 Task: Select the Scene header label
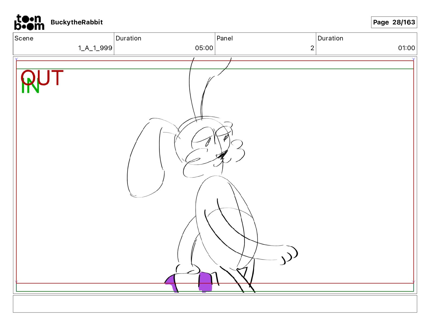tap(24, 38)
